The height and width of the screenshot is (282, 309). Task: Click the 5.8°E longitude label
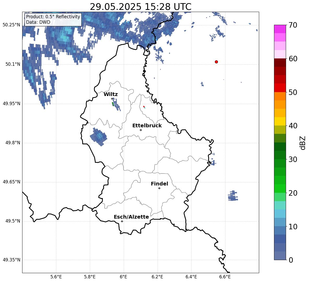coord(90,277)
